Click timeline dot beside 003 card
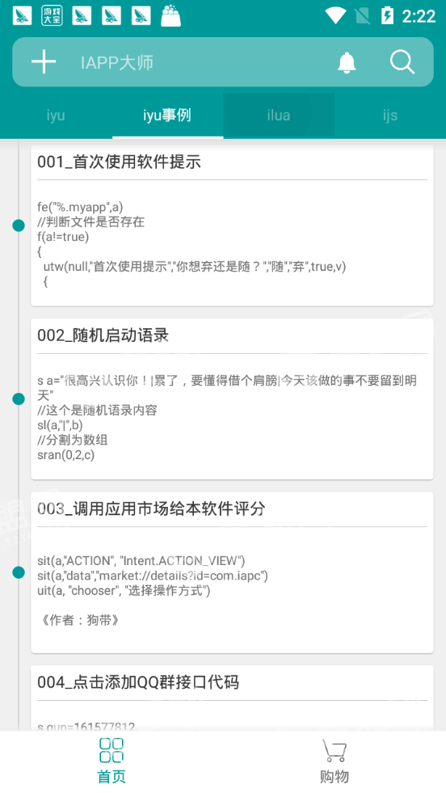 (19, 572)
